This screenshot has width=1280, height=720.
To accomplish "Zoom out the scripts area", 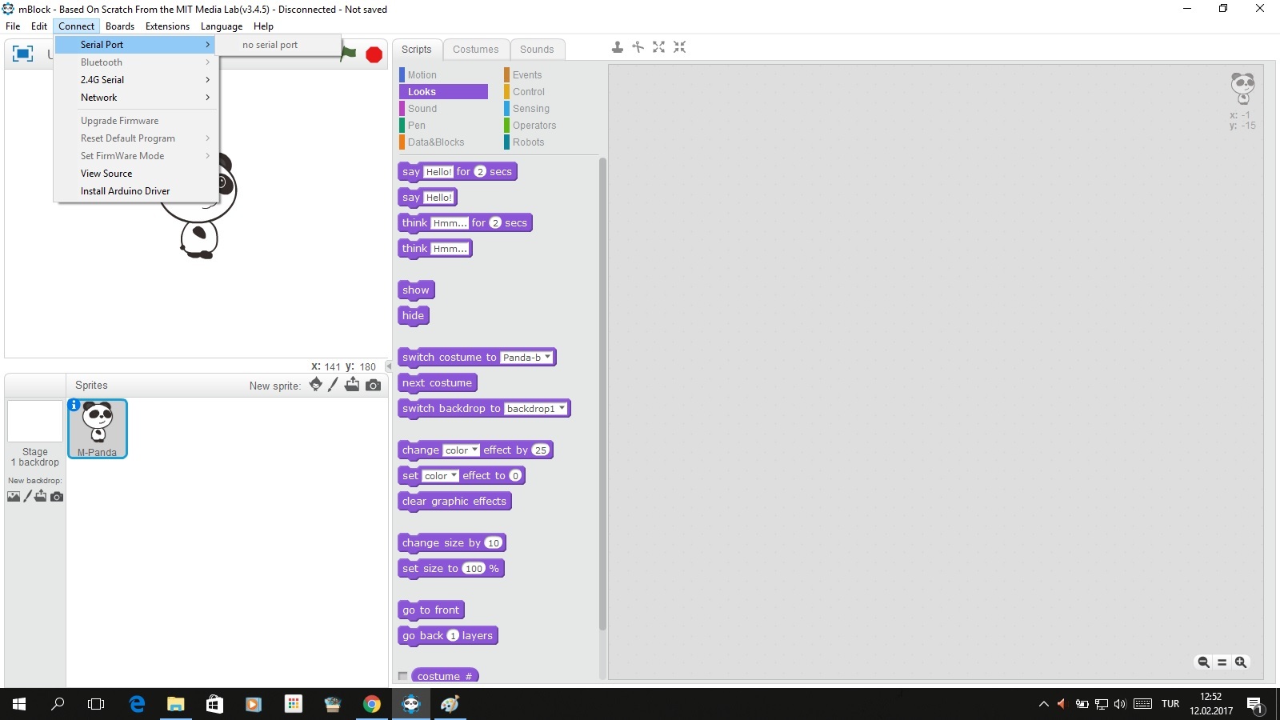I will [x=1203, y=662].
